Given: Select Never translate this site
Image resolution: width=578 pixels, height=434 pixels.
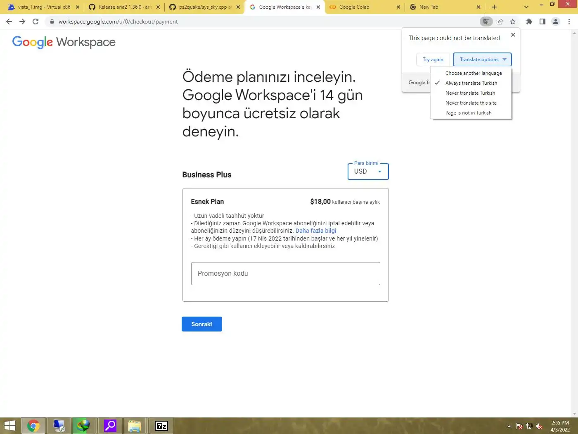Looking at the screenshot, I should pyautogui.click(x=471, y=103).
